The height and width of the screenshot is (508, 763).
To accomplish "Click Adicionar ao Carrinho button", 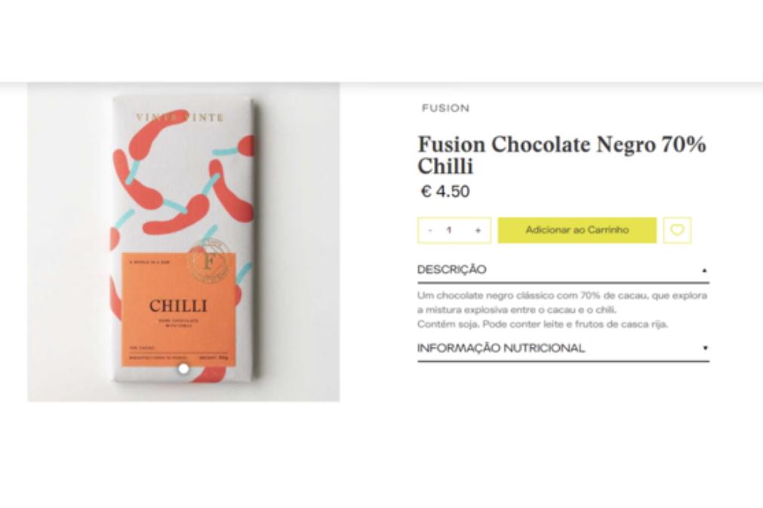I will [x=577, y=230].
